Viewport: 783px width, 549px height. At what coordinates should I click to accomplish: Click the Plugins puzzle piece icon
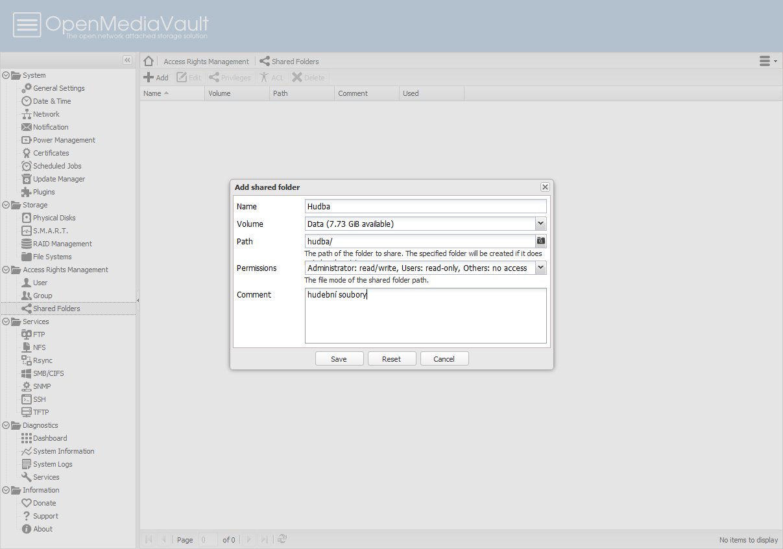tap(27, 192)
